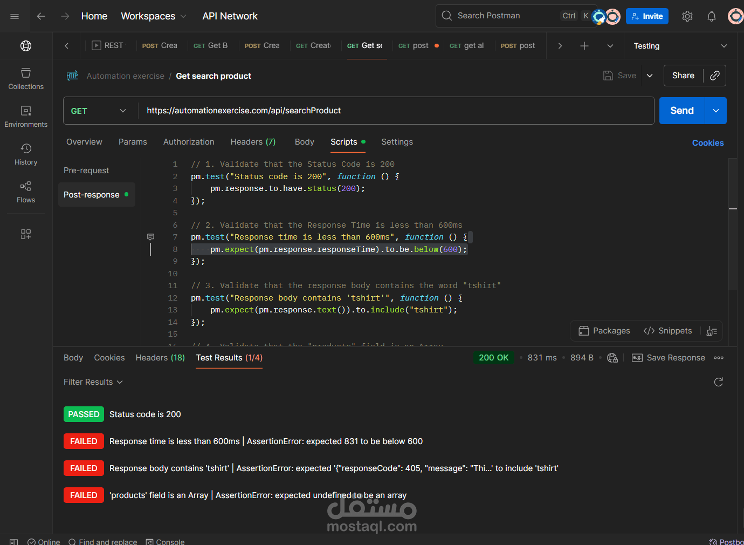Image resolution: width=744 pixels, height=545 pixels.
Task: Click the failed 'products' field test row
Action: pos(235,495)
